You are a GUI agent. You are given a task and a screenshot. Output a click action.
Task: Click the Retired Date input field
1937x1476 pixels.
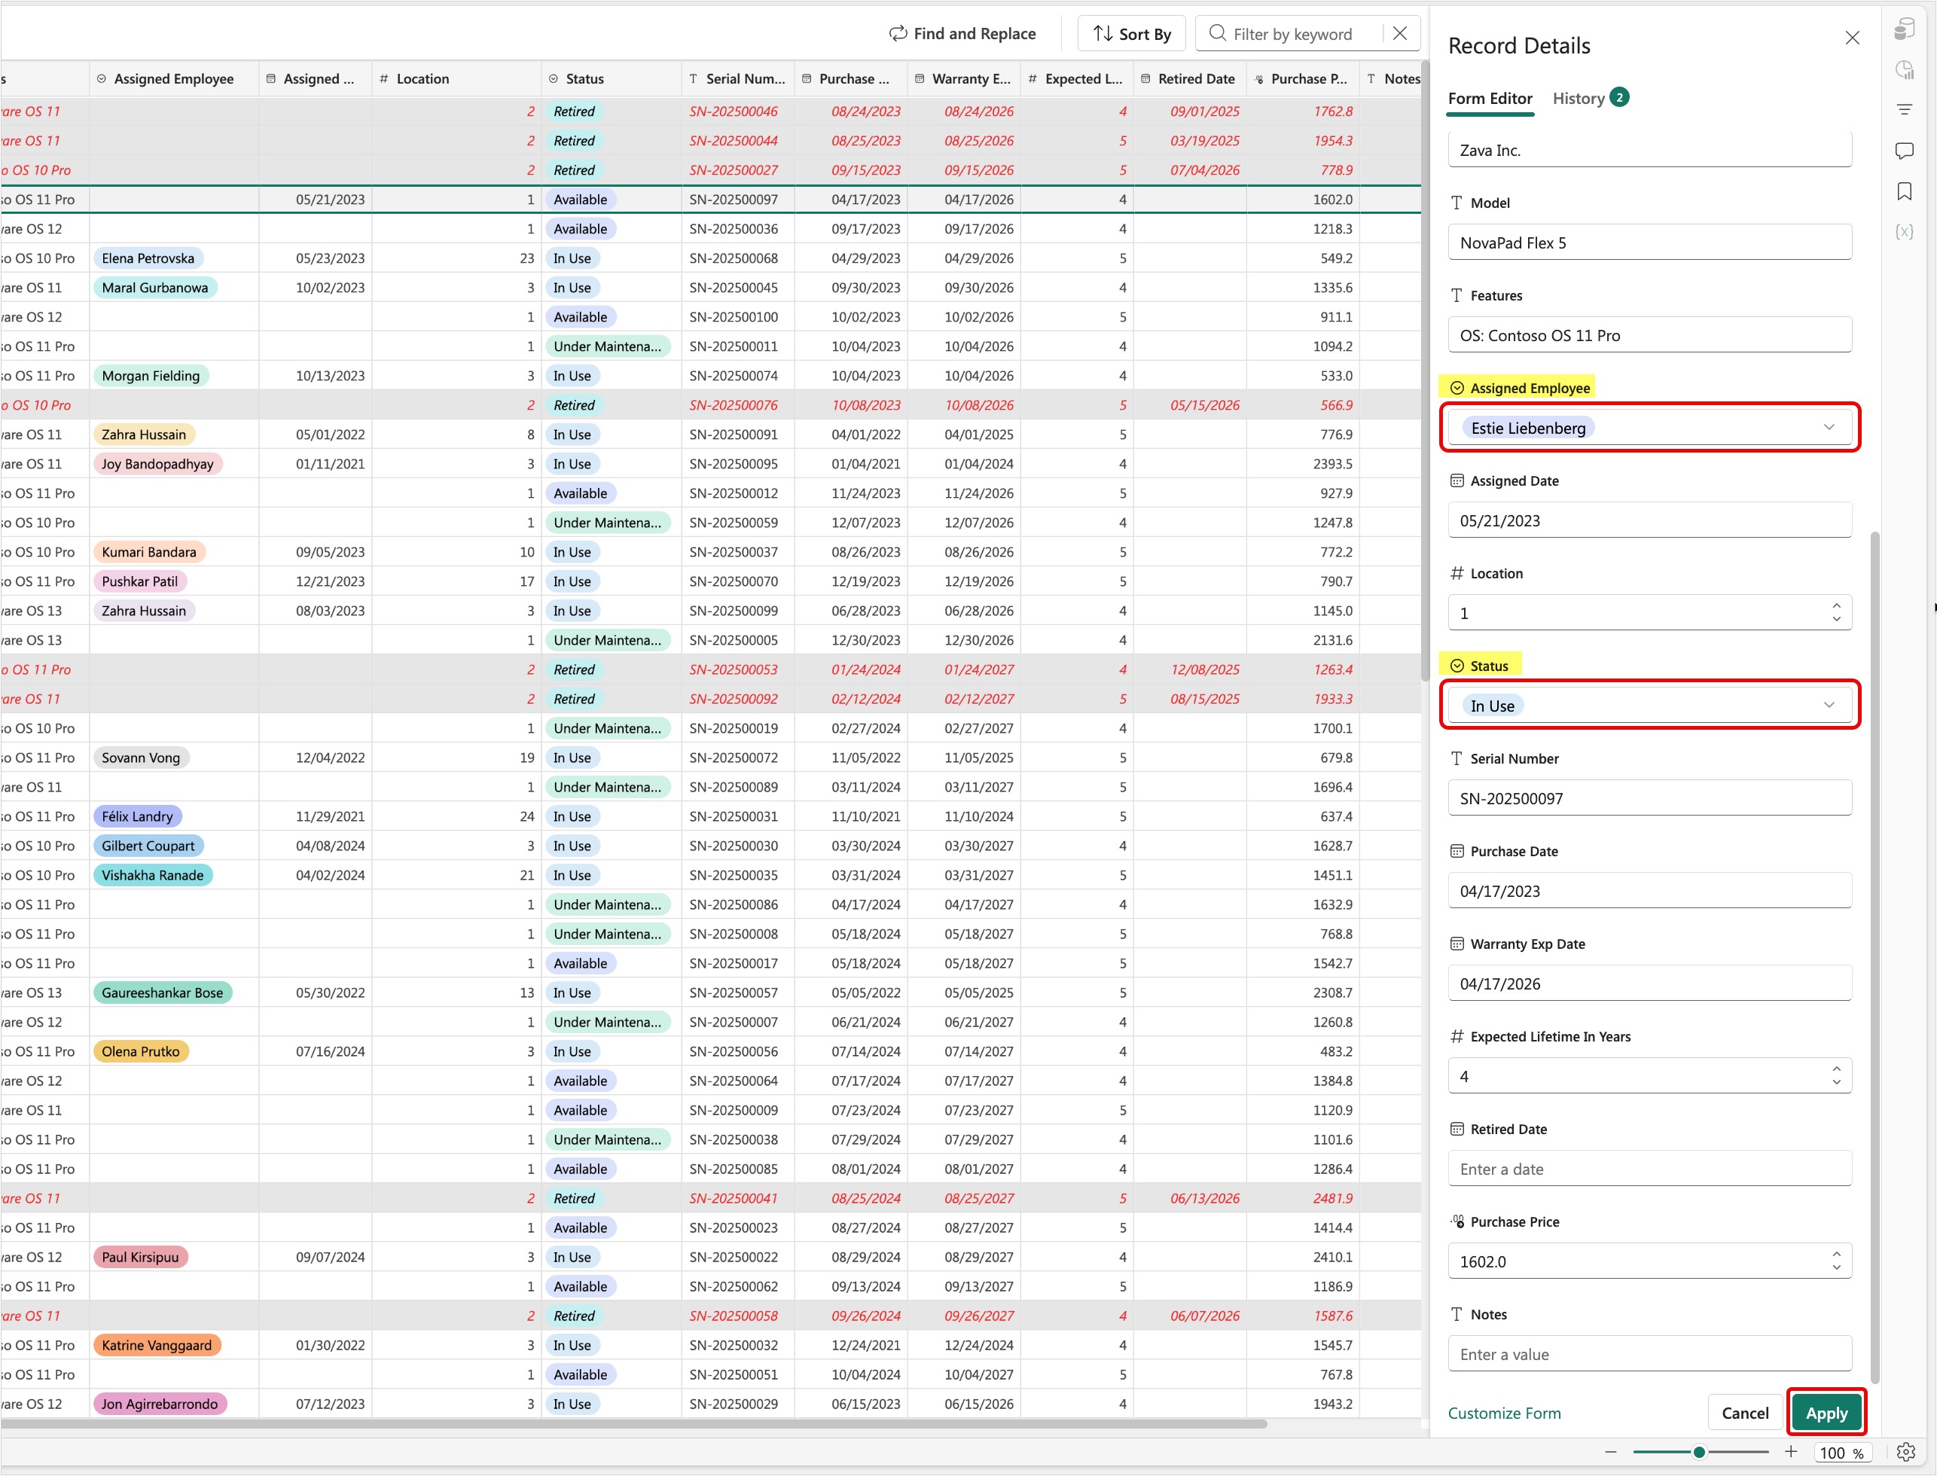point(1650,1169)
